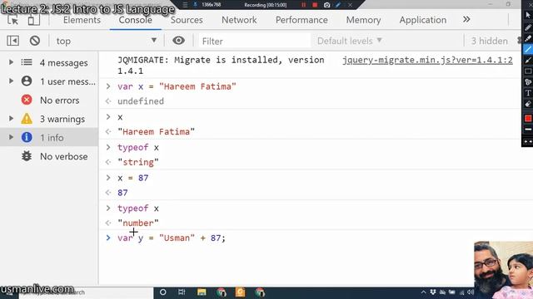This screenshot has height=299, width=533.
Task: Open the red color swatch
Action: (528, 118)
